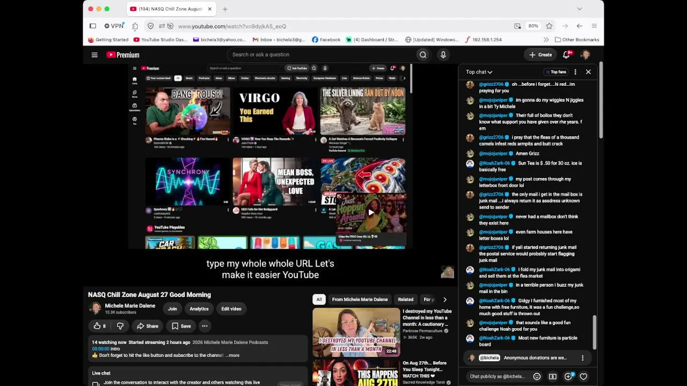This screenshot has height=386, width=687.
Task: Click the browser address bar URL
Action: point(232,26)
